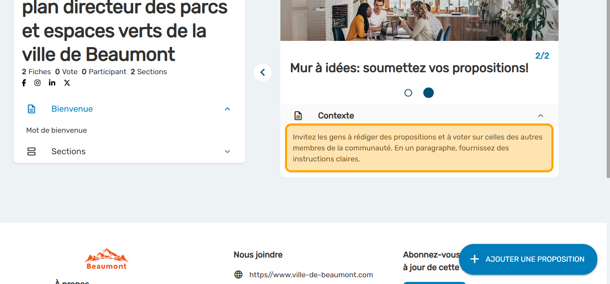
Task: Select the first carousel dot
Action: click(408, 93)
